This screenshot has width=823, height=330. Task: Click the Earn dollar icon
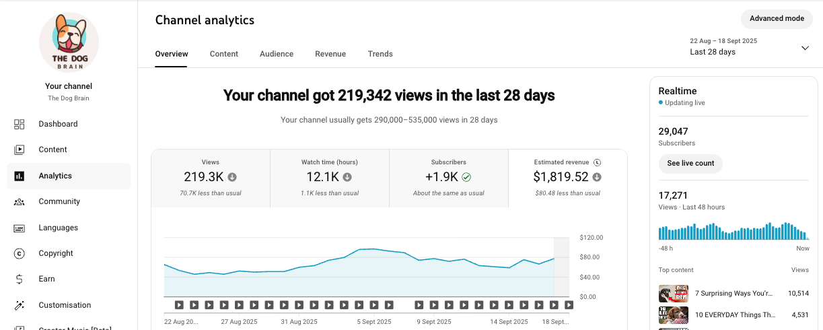click(x=20, y=279)
